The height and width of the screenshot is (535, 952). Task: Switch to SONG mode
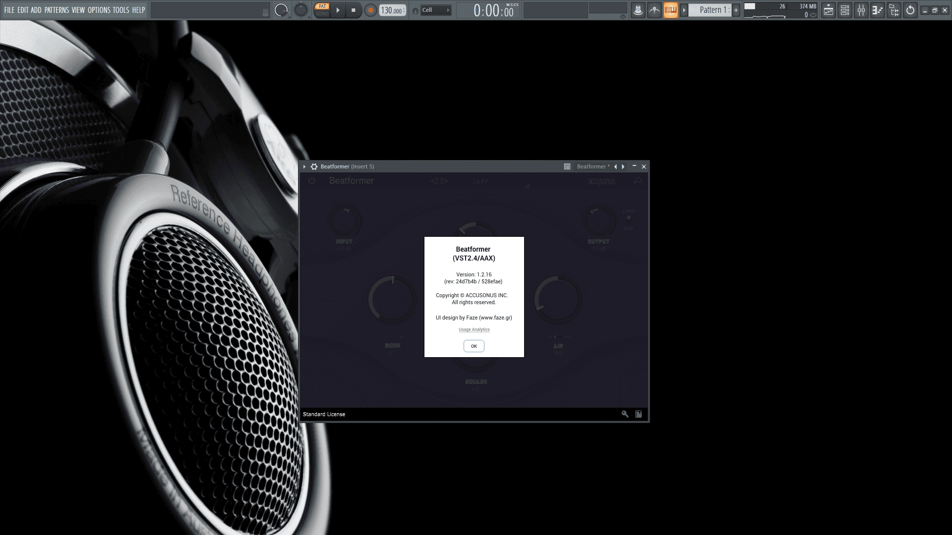click(322, 14)
